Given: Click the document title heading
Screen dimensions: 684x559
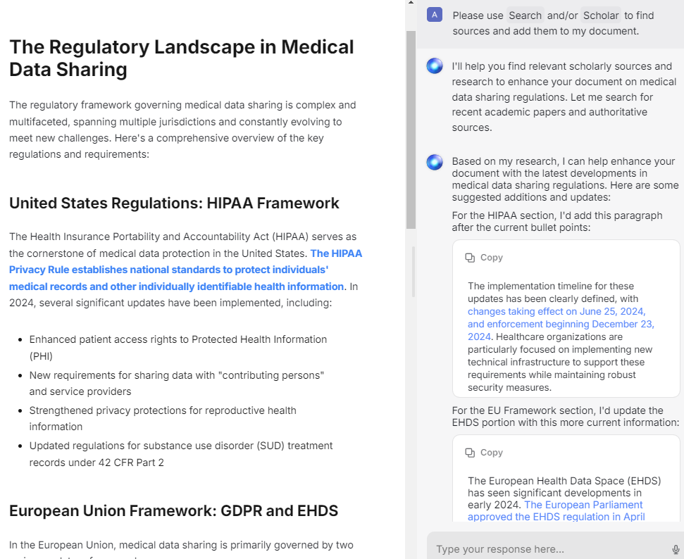Looking at the screenshot, I should pos(182,58).
